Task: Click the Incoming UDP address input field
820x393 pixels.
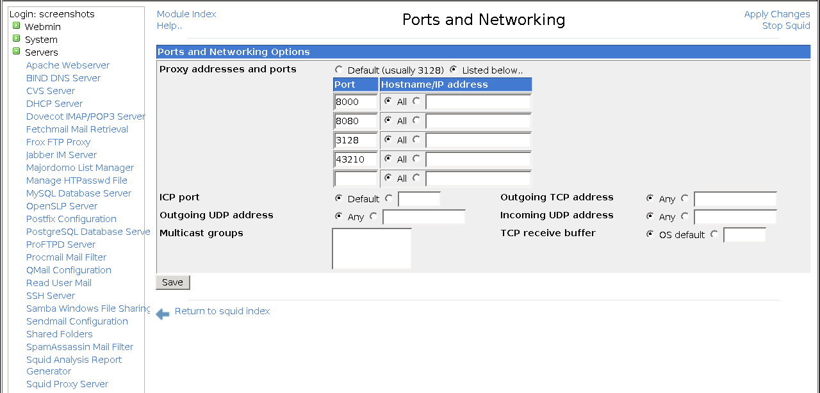Action: [x=735, y=217]
